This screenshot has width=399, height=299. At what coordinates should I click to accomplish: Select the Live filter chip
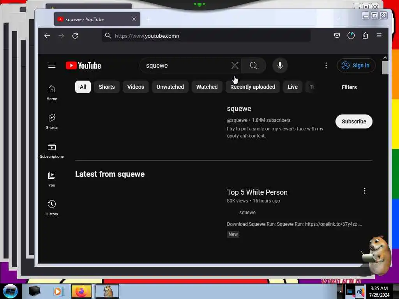292,87
